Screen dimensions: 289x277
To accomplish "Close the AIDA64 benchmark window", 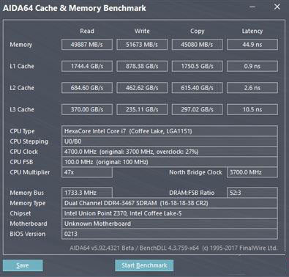I will point(277,7).
